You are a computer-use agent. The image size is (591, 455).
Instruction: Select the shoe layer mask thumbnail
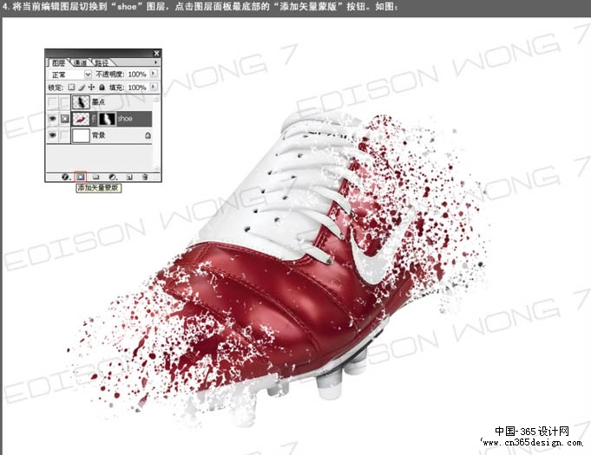[107, 119]
